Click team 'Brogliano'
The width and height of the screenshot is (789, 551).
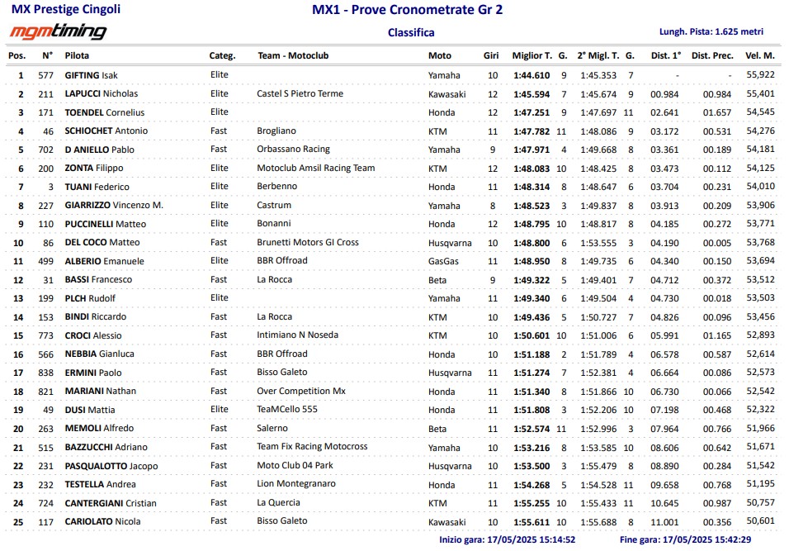coord(276,131)
